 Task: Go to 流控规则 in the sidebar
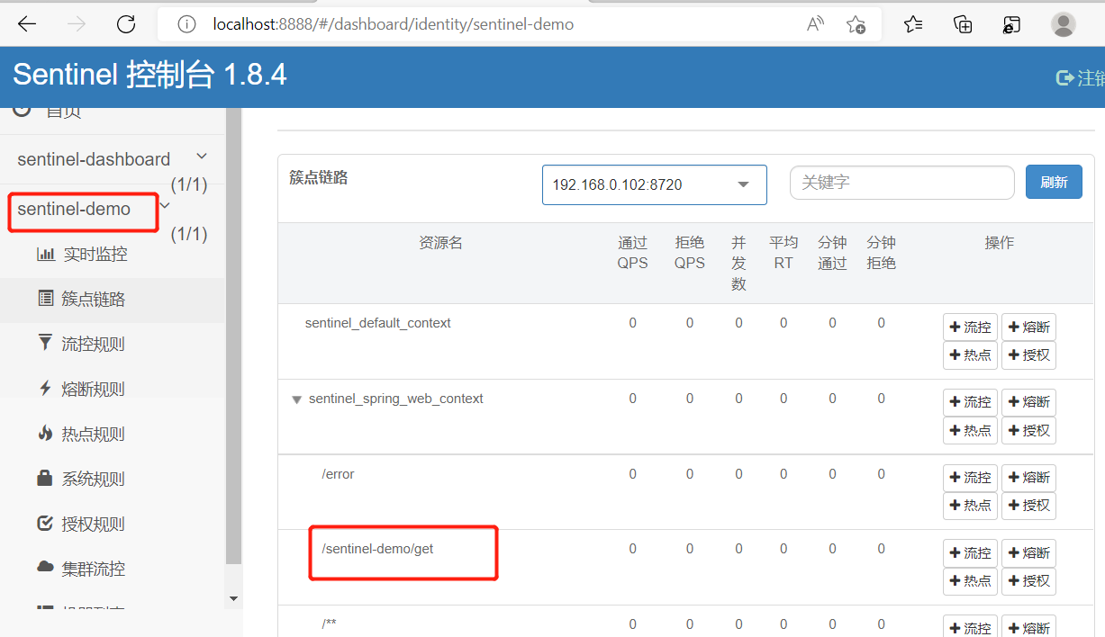pyautogui.click(x=93, y=345)
